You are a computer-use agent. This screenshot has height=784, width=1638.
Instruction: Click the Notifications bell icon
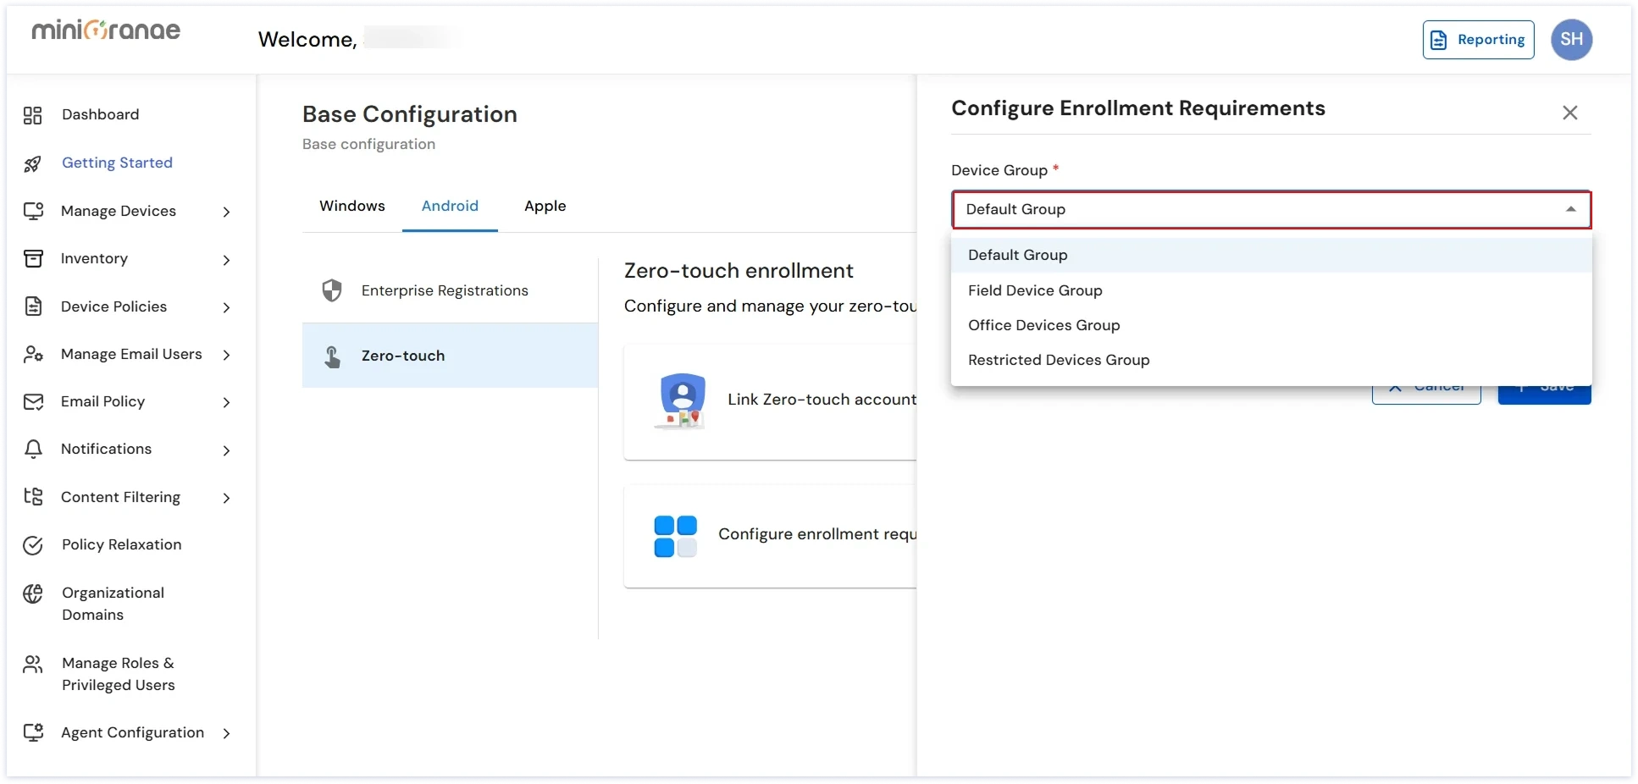coord(34,449)
